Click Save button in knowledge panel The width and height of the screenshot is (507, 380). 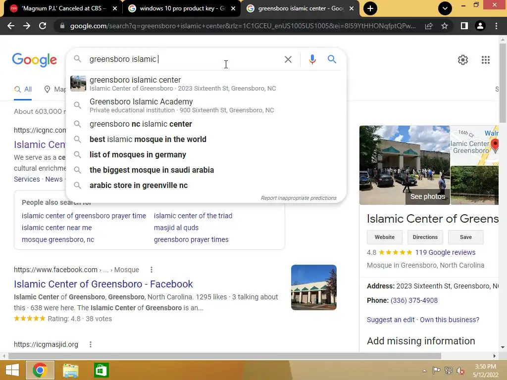pos(465,237)
